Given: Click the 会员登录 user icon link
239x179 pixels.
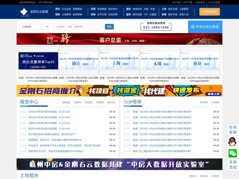Looking at the screenshot, I should 214,2.
